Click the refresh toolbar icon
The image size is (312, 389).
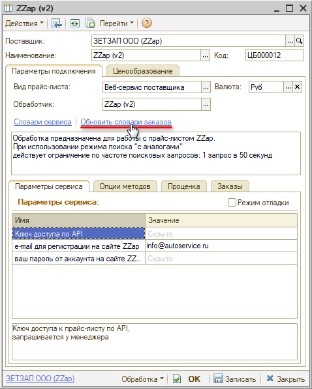point(74,23)
